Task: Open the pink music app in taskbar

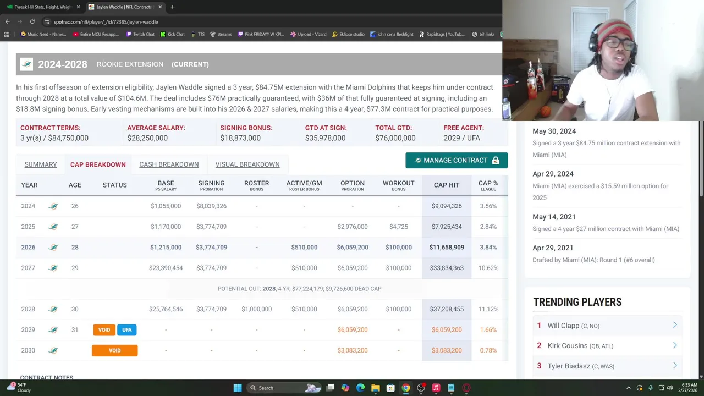Action: (436, 388)
